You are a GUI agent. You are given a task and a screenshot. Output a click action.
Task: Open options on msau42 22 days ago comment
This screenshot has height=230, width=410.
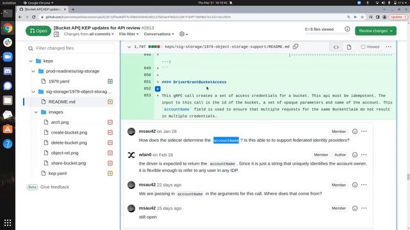pos(364,185)
